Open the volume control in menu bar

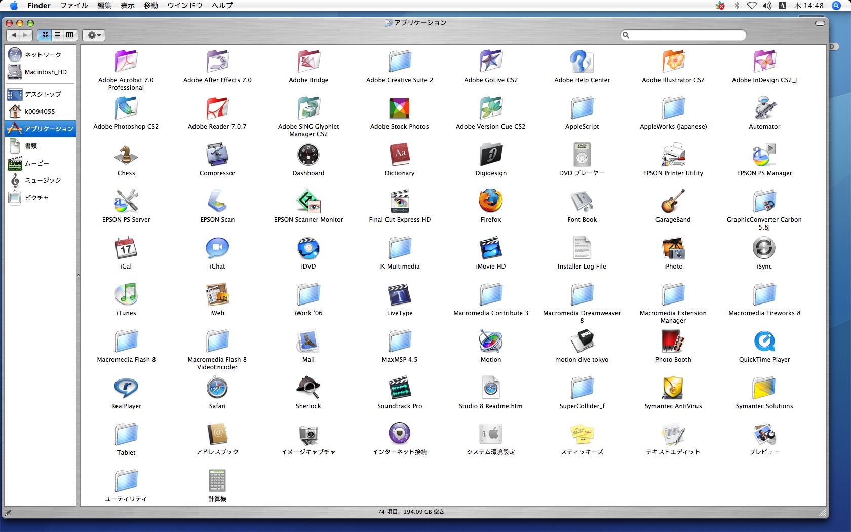coord(767,6)
